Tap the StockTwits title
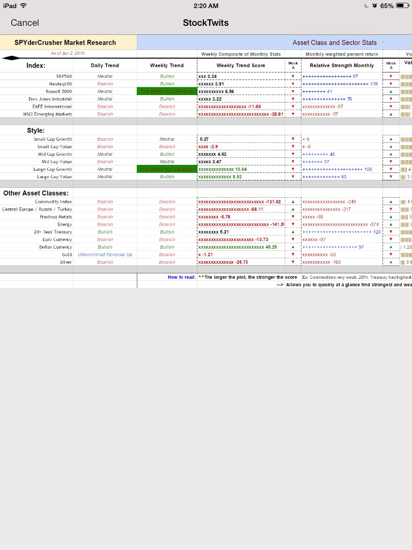 [205, 23]
